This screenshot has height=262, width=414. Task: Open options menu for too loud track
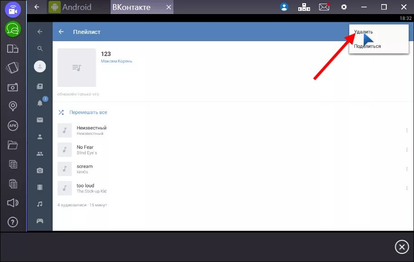[407, 188]
